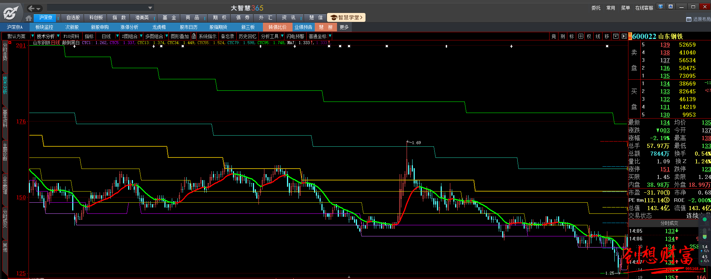Open the address bar dropdown arrow

point(150,8)
